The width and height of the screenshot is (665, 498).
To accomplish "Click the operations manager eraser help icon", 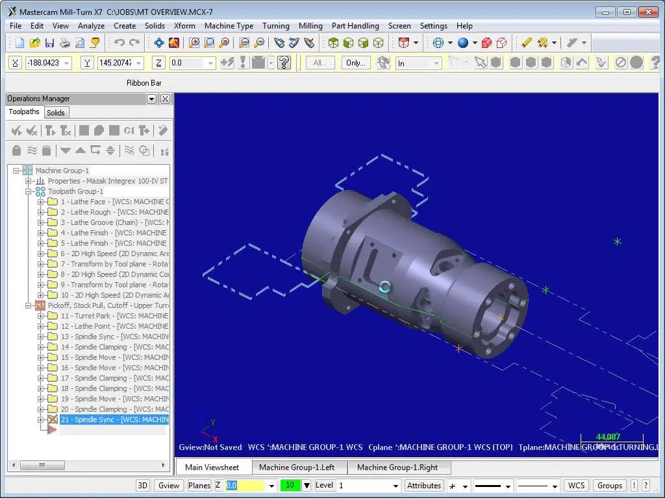I will [x=163, y=131].
